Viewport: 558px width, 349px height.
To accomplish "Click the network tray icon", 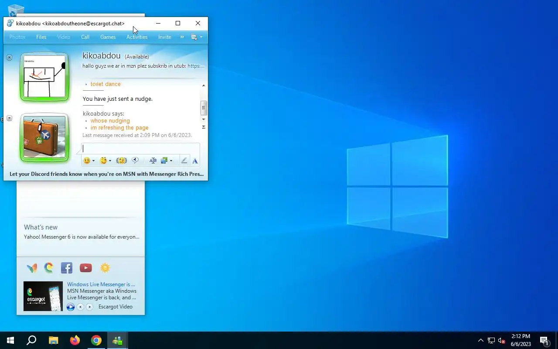I will [491, 340].
